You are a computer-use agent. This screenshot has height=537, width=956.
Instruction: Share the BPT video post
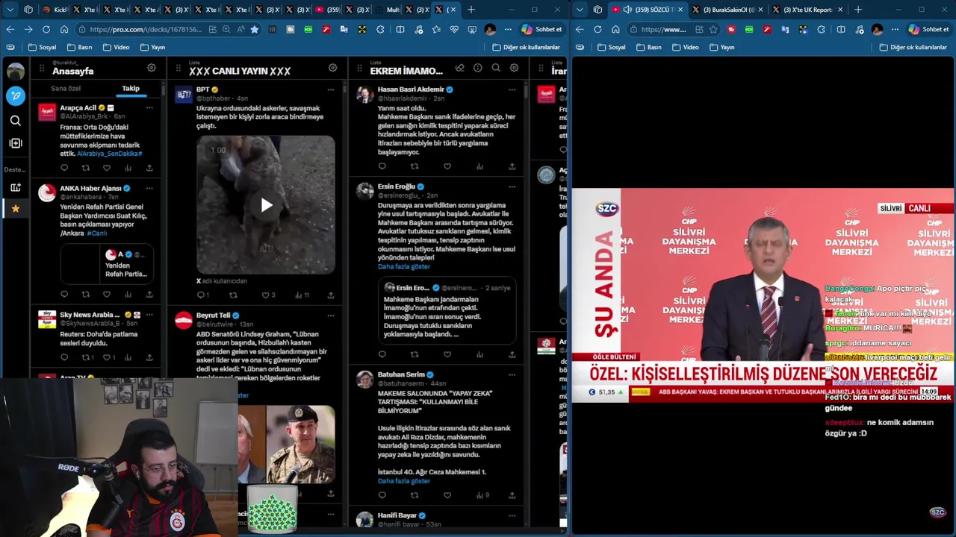pyautogui.click(x=331, y=295)
